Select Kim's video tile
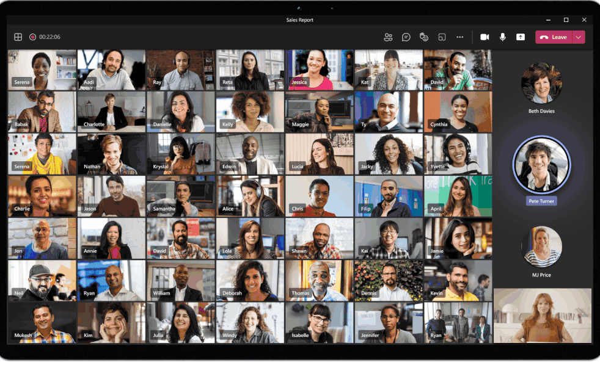Viewport: 600px width, 368px height. [111, 322]
